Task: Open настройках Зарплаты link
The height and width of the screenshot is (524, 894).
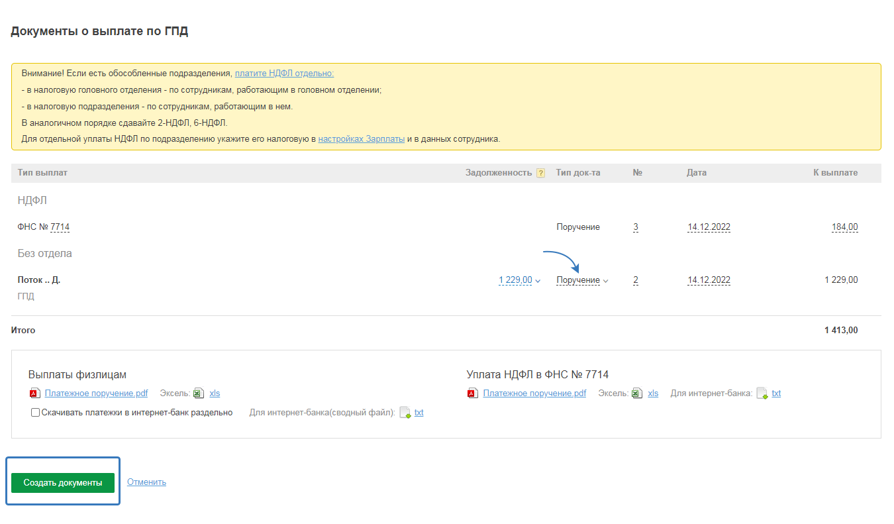Action: (x=361, y=139)
